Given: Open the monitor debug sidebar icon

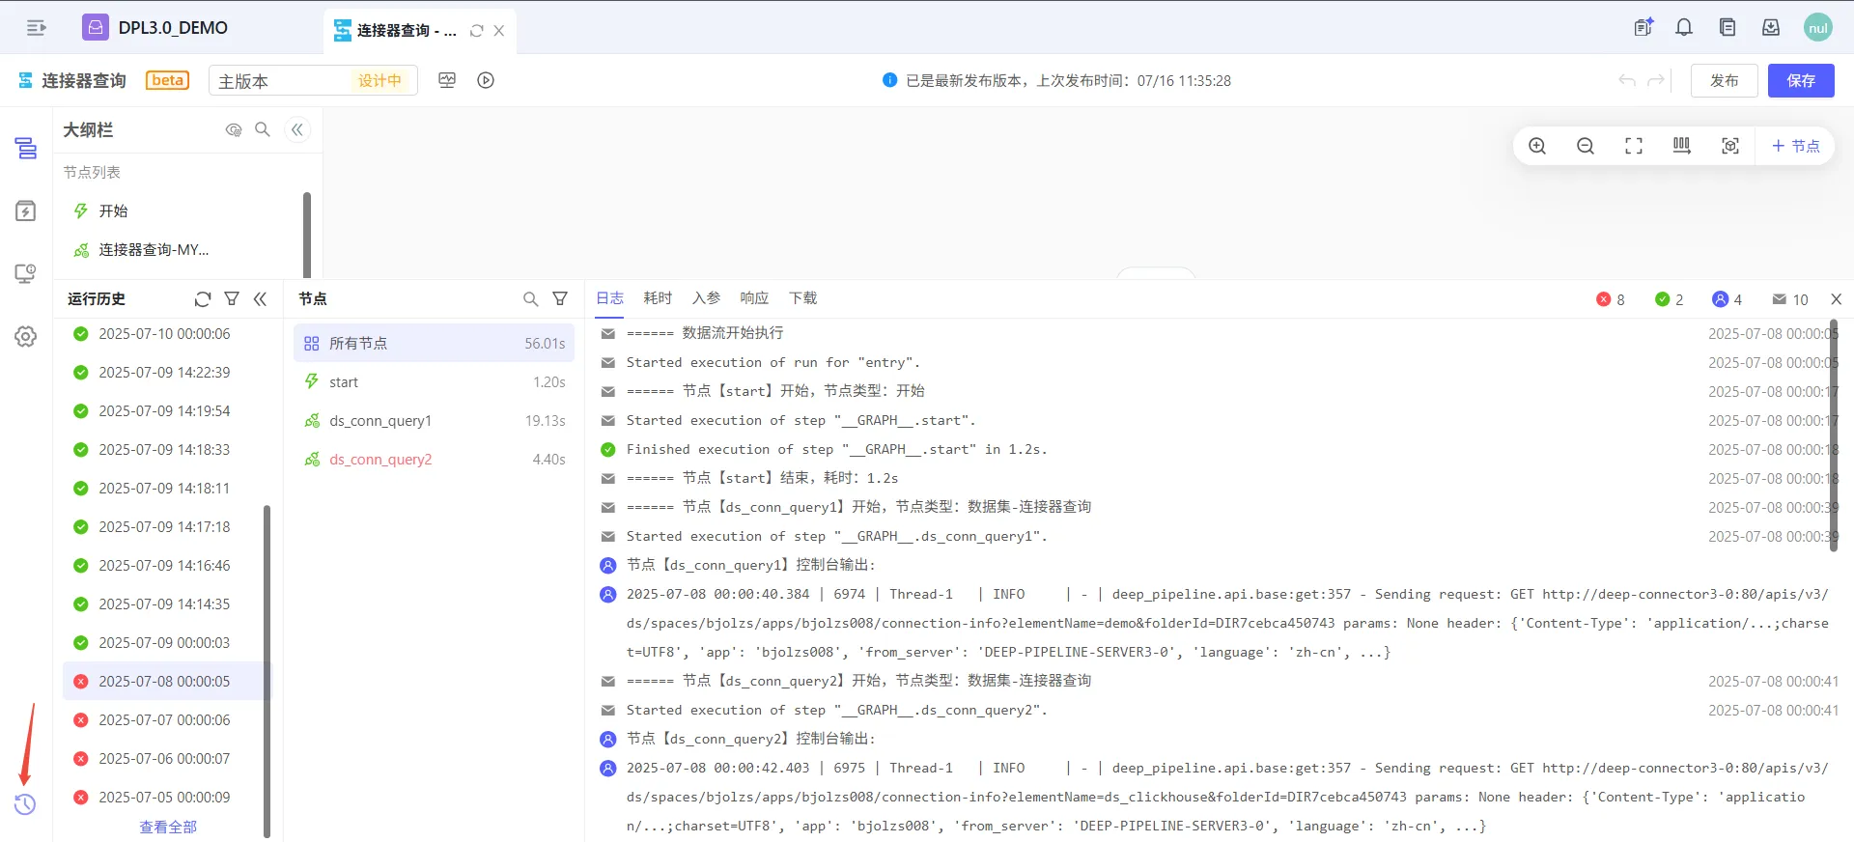Looking at the screenshot, I should point(26,273).
